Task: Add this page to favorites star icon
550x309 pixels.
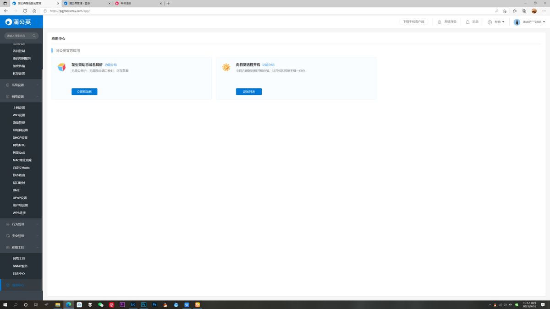Action: point(505,11)
